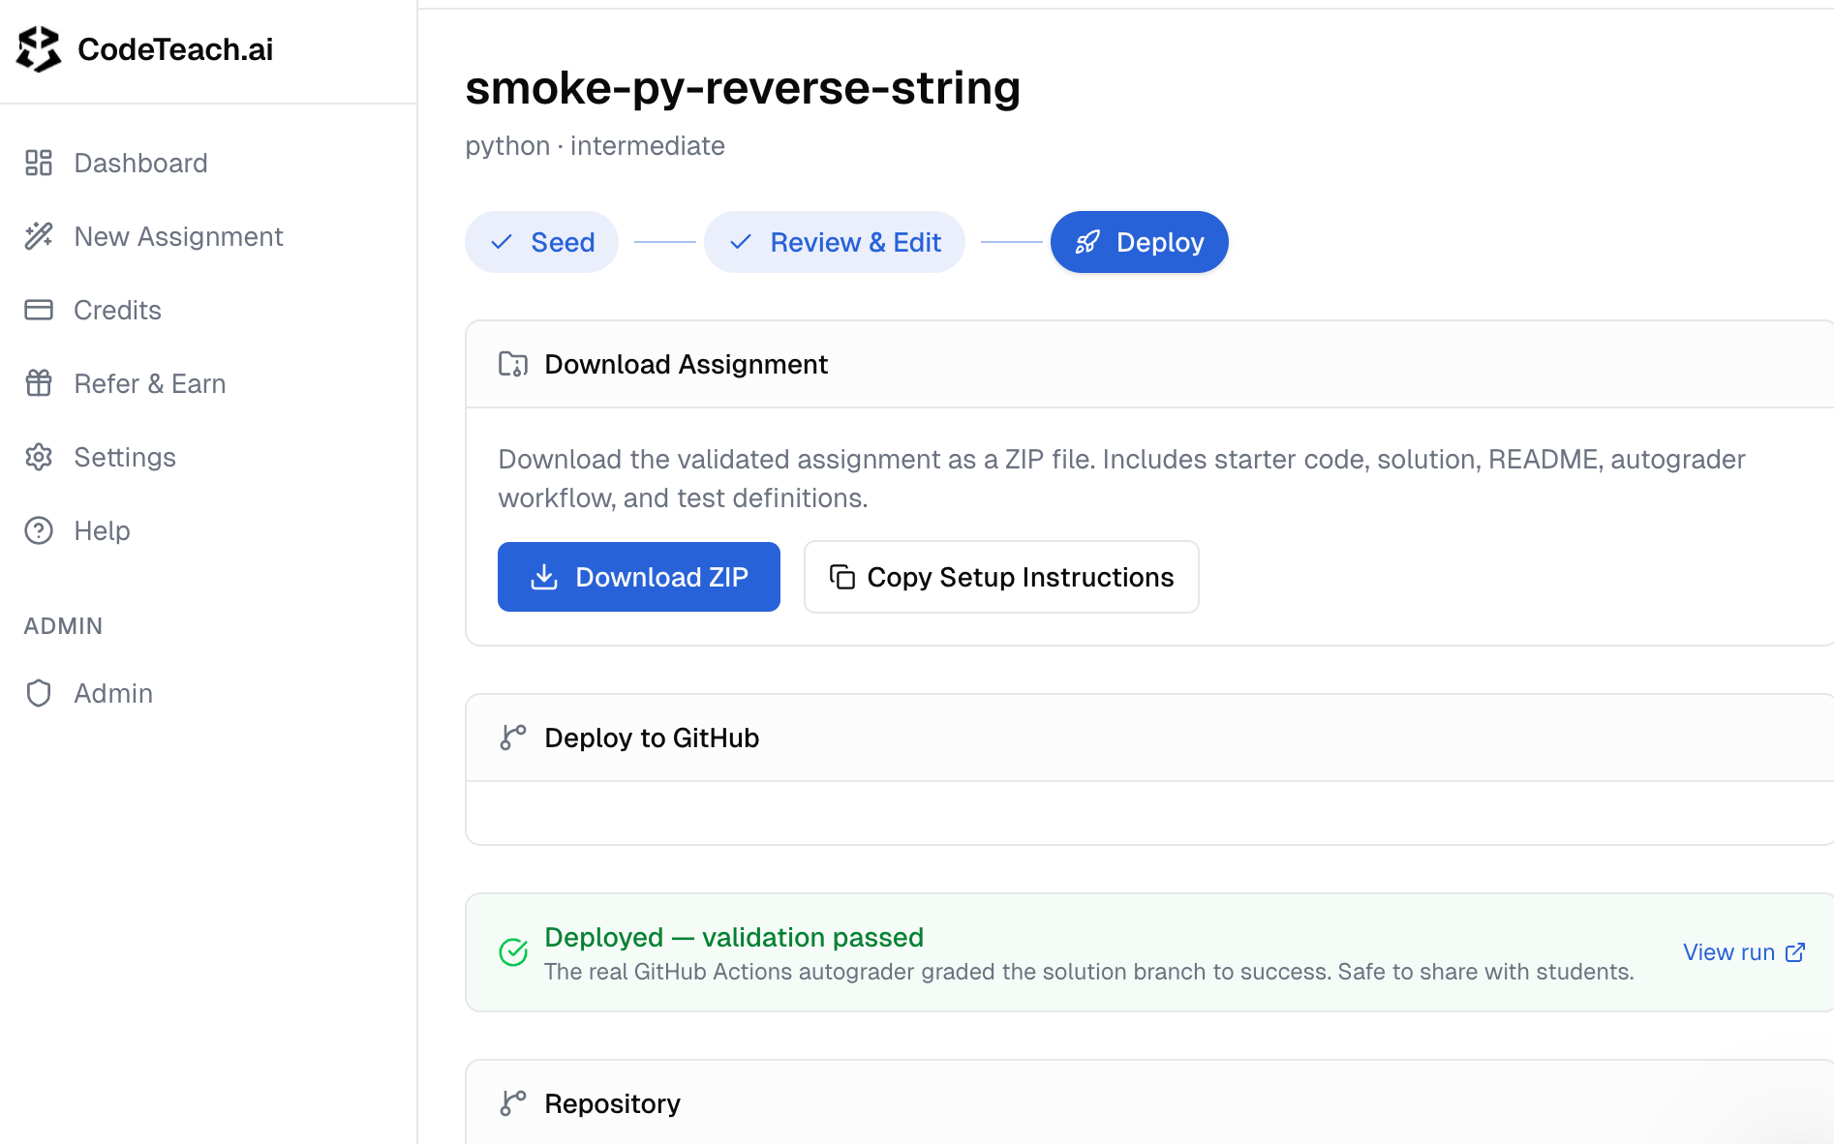The height and width of the screenshot is (1144, 1834).
Task: Click the checkmark icon in Seed step
Action: click(502, 242)
